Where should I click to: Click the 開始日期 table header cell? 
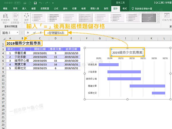(40, 49)
